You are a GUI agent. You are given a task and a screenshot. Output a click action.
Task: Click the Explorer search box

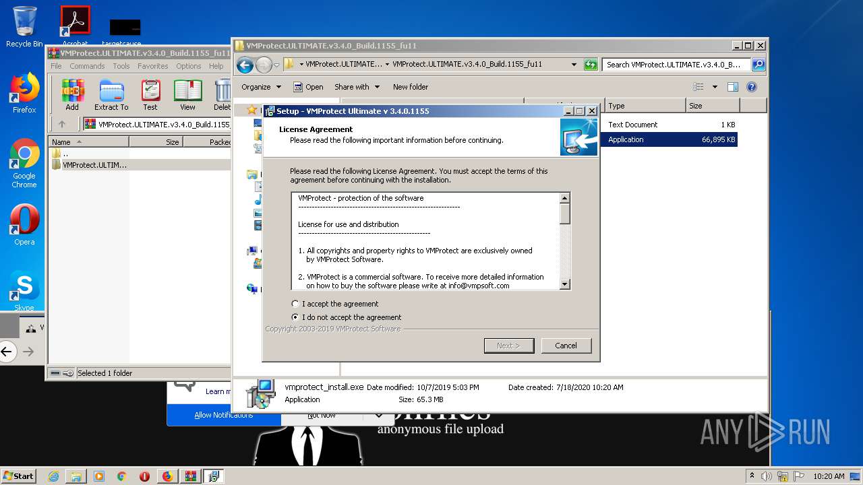[x=676, y=65]
